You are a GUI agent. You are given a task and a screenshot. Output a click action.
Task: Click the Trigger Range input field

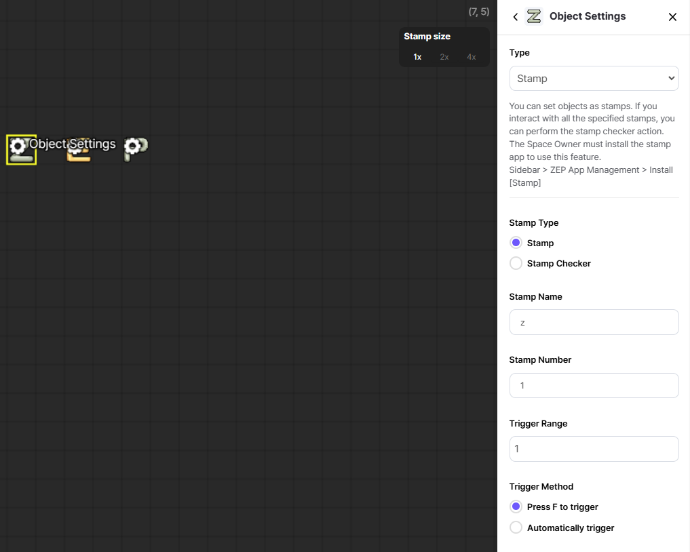click(x=594, y=449)
